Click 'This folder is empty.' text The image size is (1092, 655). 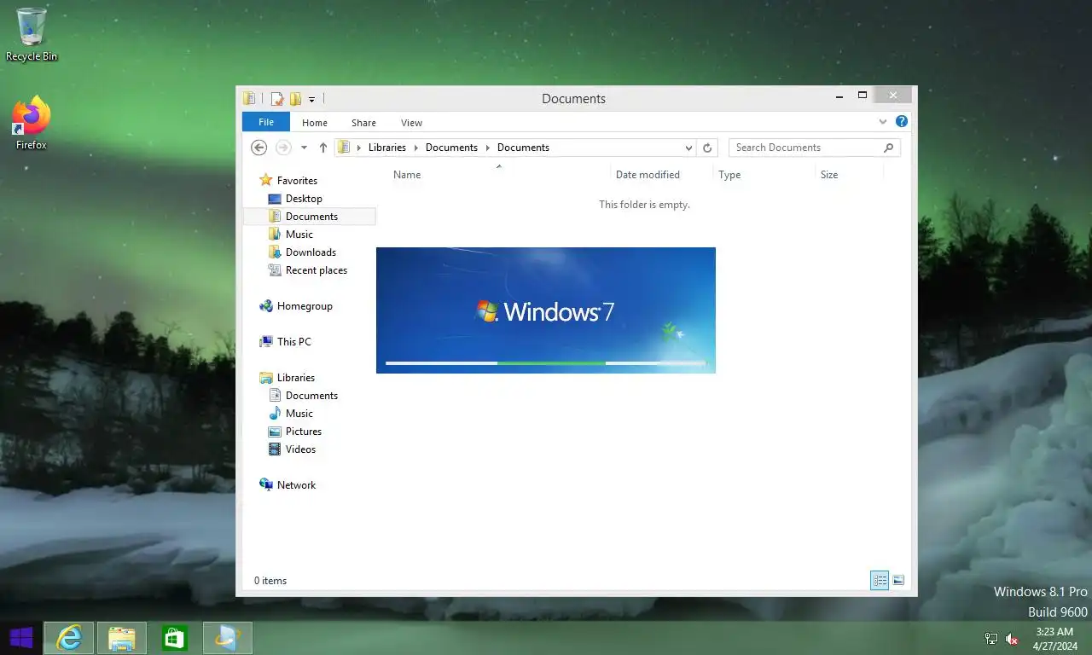click(x=644, y=205)
